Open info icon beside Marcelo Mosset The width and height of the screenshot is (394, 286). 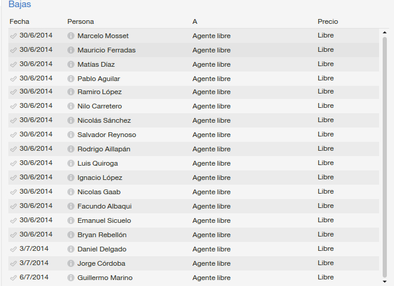pyautogui.click(x=71, y=36)
